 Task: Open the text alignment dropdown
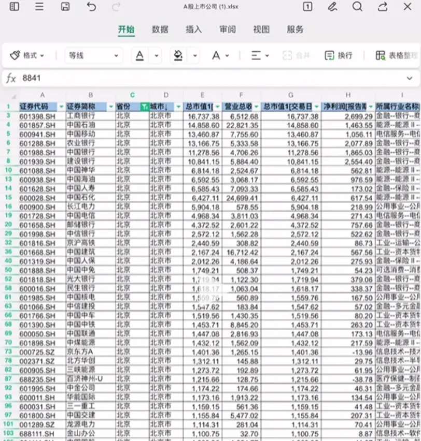click(x=260, y=55)
